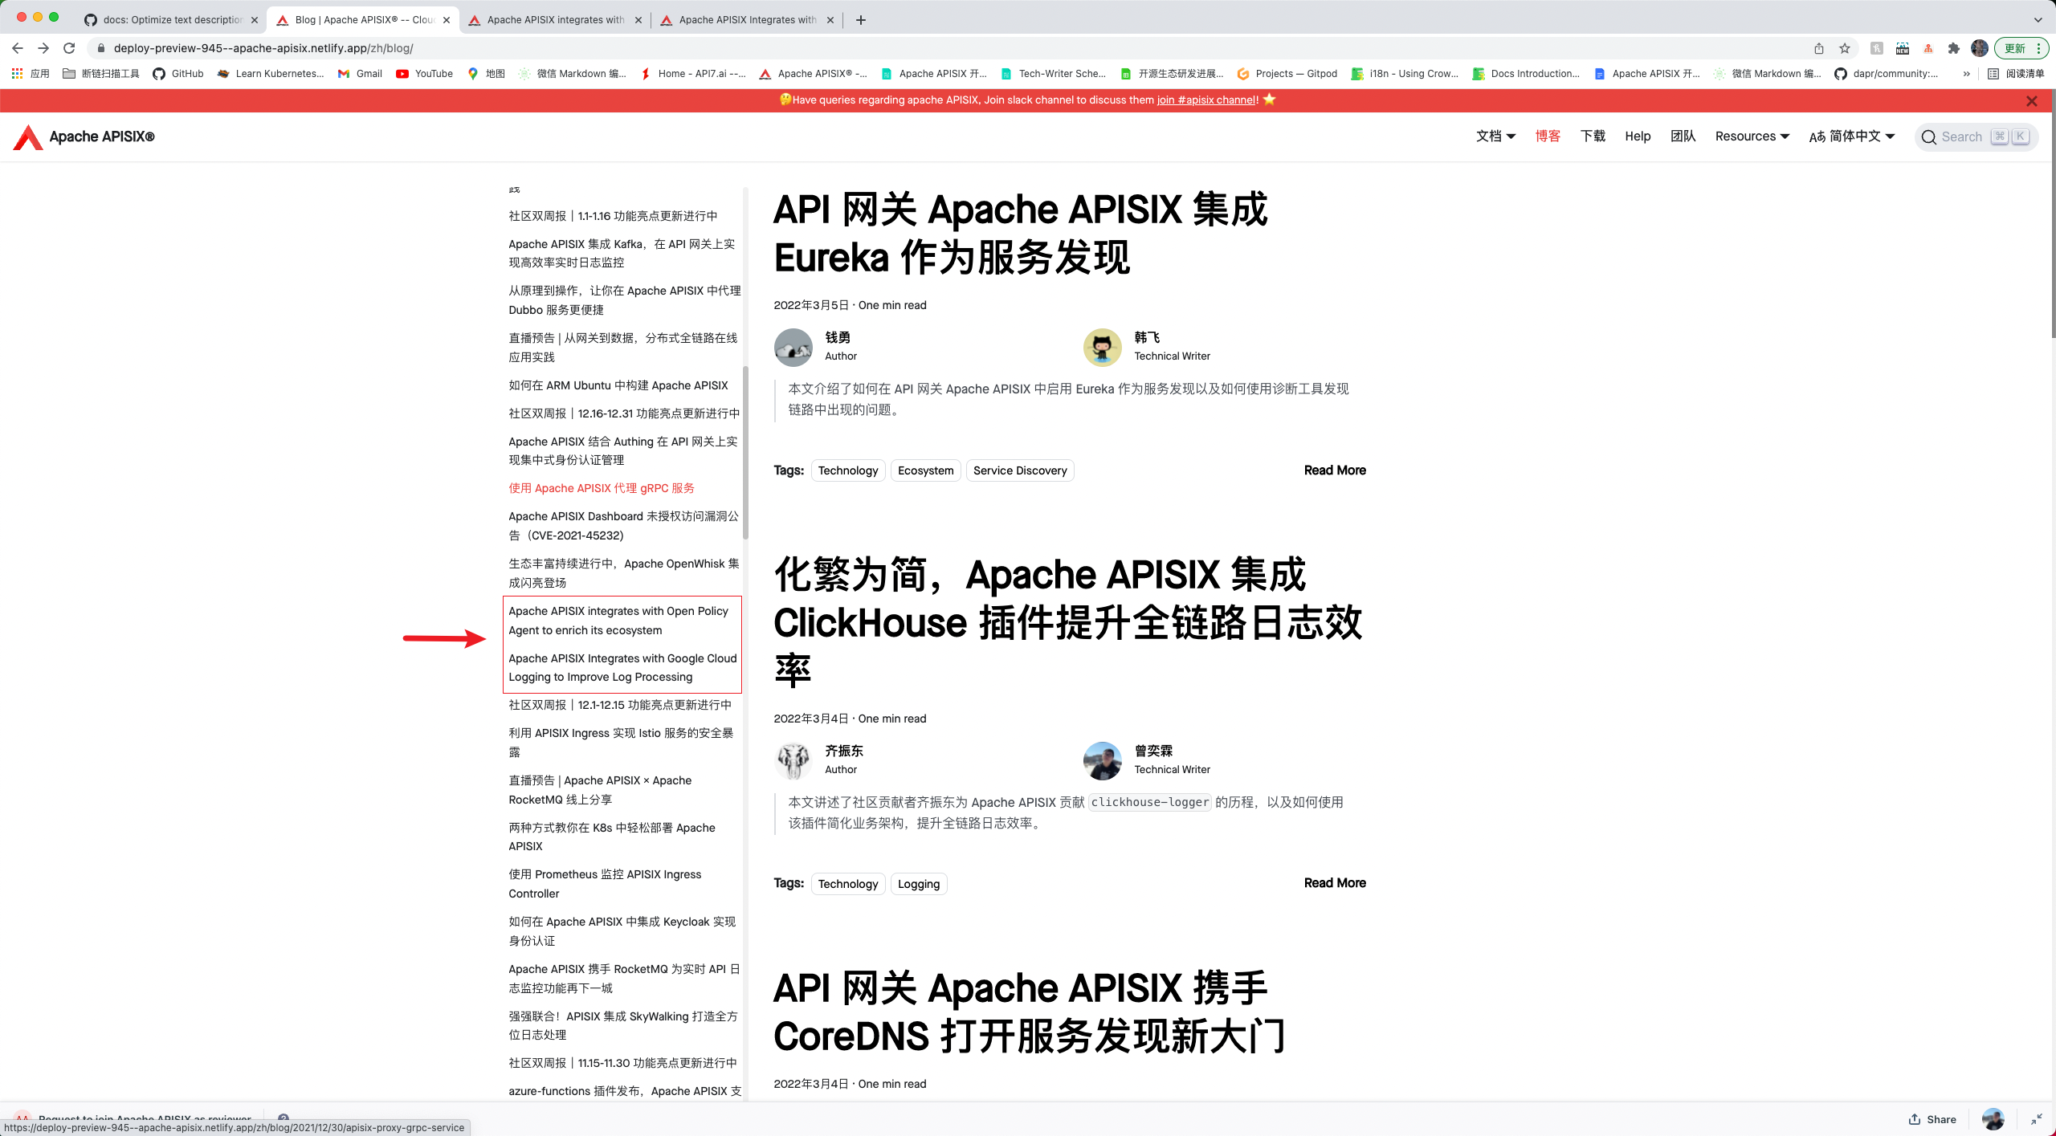This screenshot has width=2056, height=1136.
Task: Open the 使用 Apache APISIX 代理 gRPC 服务 sidebar link
Action: (601, 488)
